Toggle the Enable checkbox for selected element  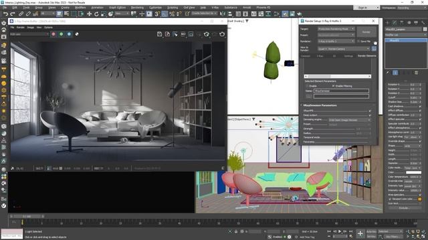pyautogui.click(x=307, y=86)
